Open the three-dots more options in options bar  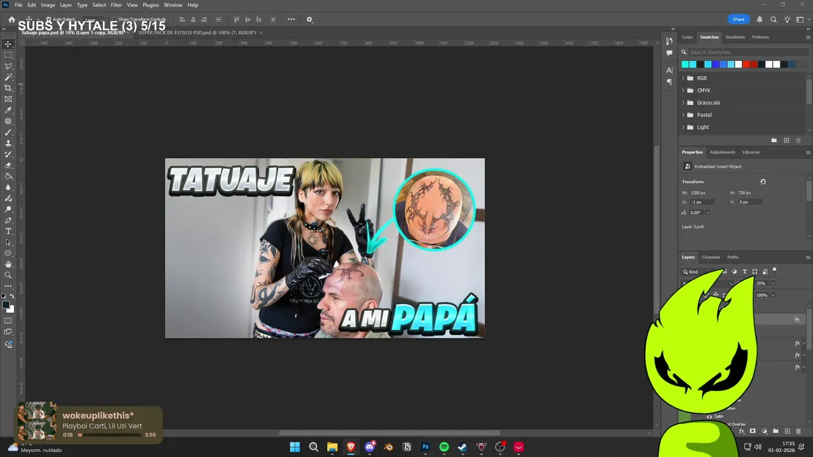[291, 19]
